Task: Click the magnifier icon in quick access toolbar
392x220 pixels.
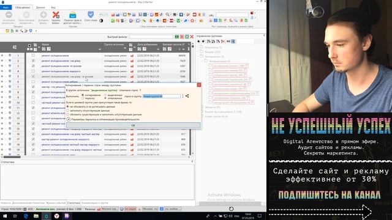Action: pos(21,31)
